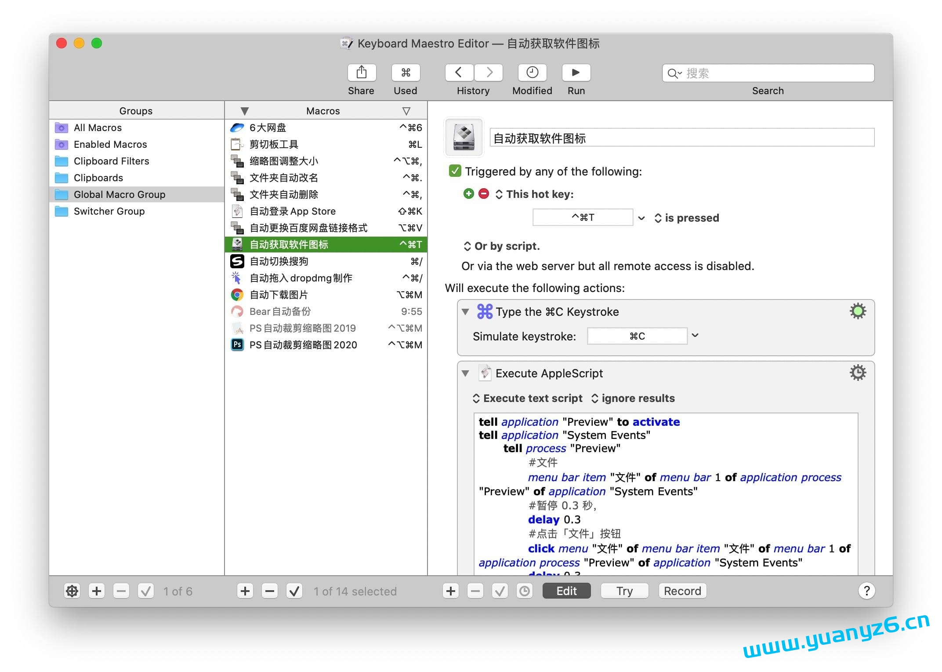942x672 pixels.
Task: Open gear menu on Execute AppleScript action
Action: [x=857, y=373]
